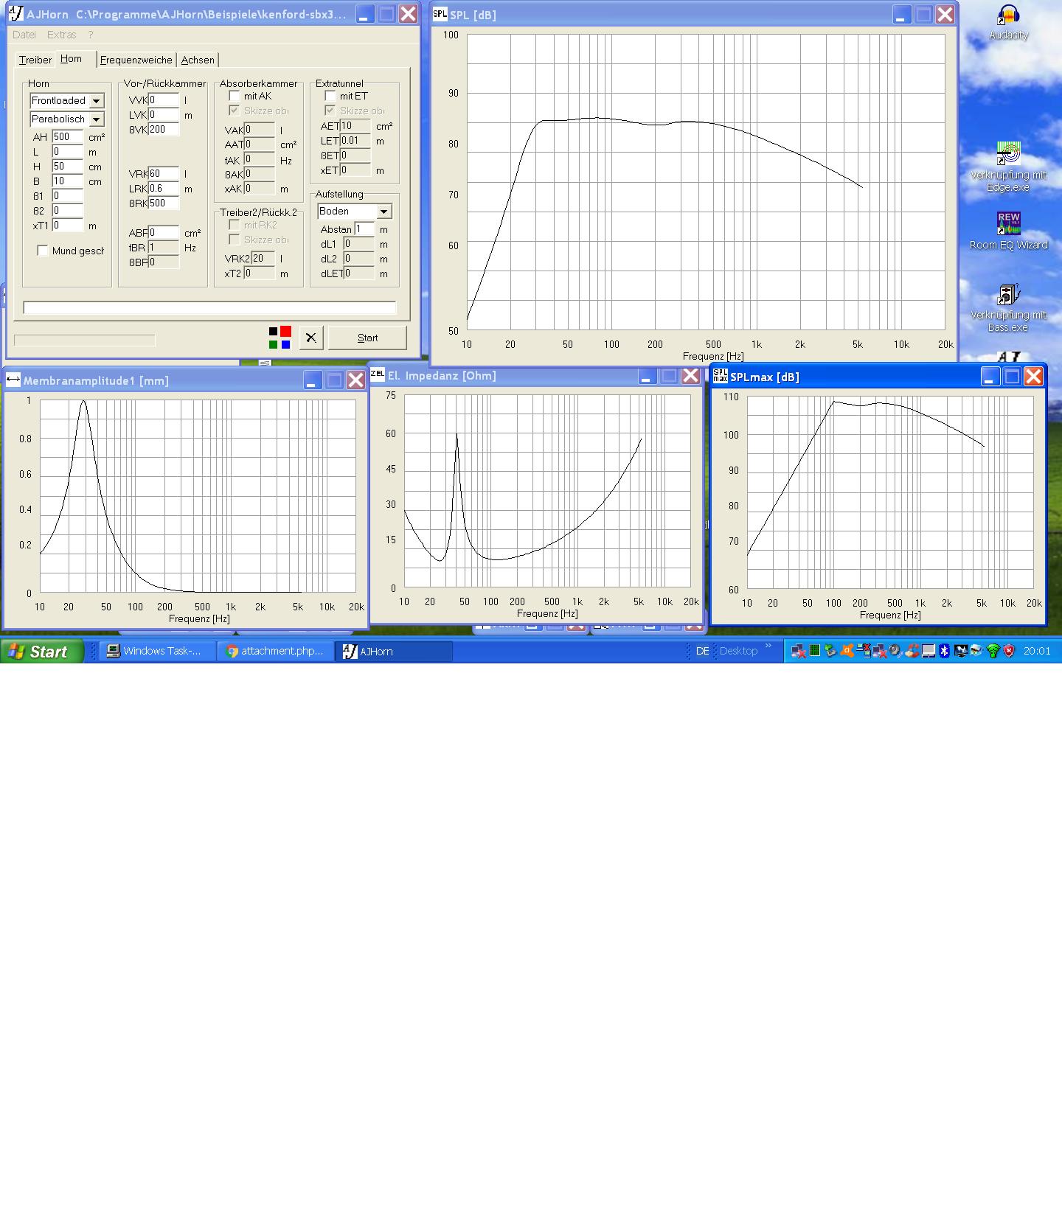Expand the Parabolisch contour dropdown
1062x1214 pixels.
(96, 119)
